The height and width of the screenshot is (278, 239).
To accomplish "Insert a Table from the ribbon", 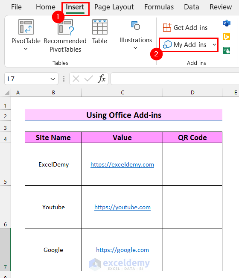I will point(100,32).
